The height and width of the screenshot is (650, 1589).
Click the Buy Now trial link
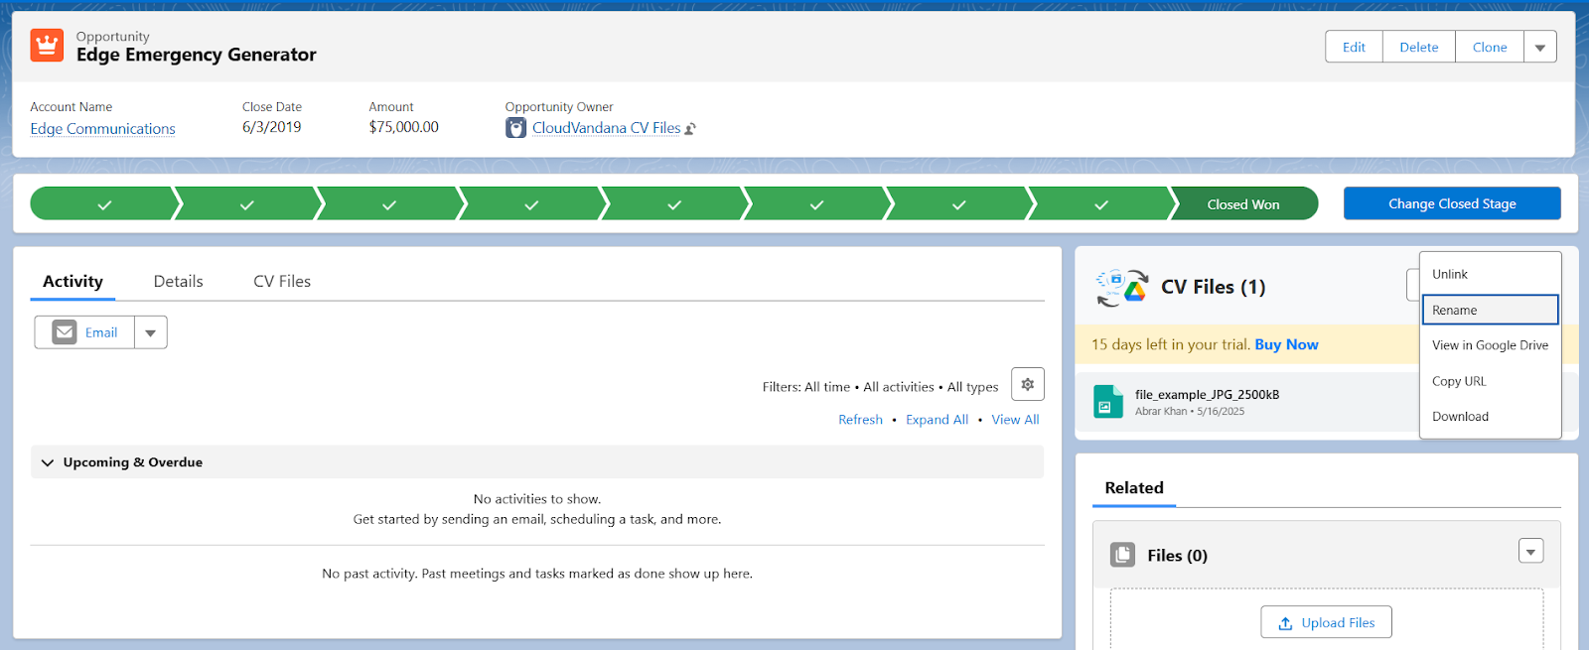point(1286,344)
